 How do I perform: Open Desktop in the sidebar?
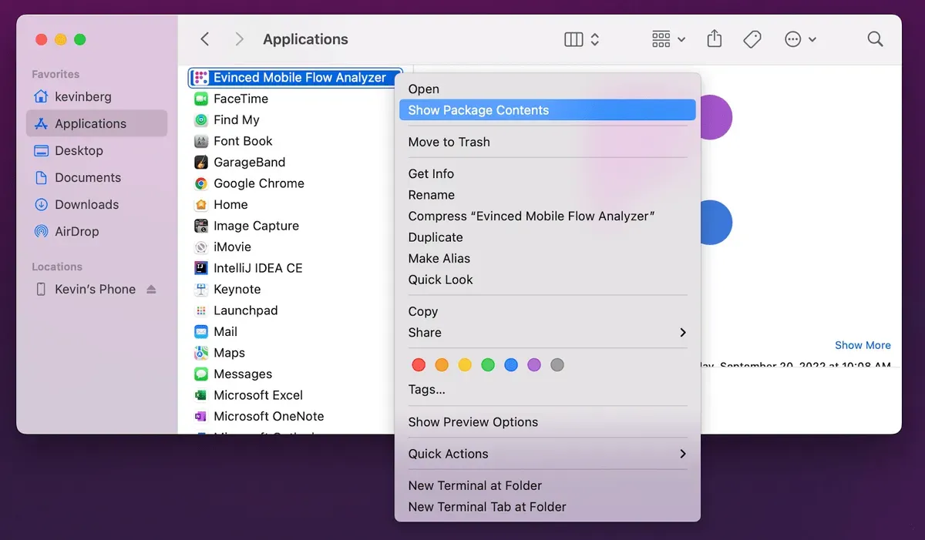tap(96, 151)
